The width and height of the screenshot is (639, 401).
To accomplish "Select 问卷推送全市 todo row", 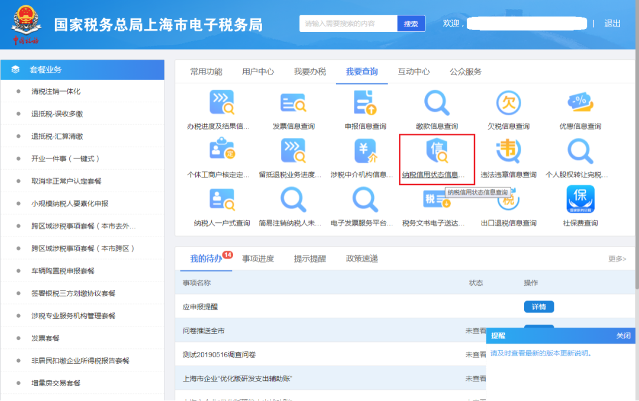I will coord(331,331).
